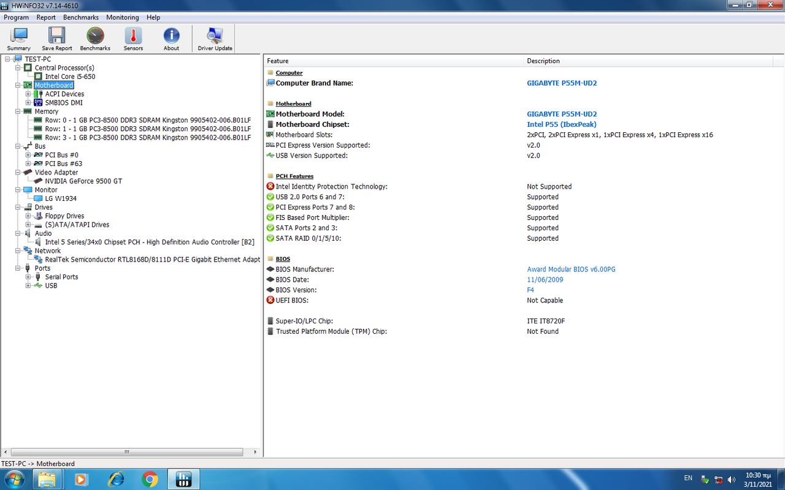Click the Audio speaker icon in tree
The image size is (785, 490).
click(x=28, y=233)
